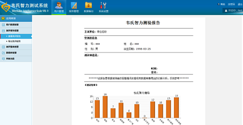Expand the last sidebar section with chat icon

click(16, 59)
